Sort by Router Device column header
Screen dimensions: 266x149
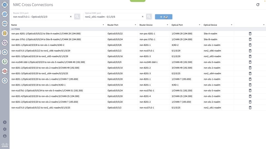(146, 25)
